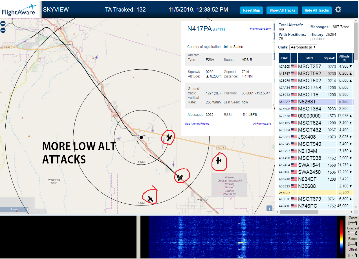Image resolution: width=359 pixels, height=259 pixels.
Task: Open the See Aircraft Photos link
Action: click(197, 123)
